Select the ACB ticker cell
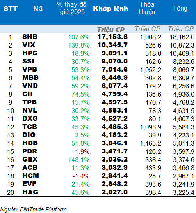Viewport: 196px width, 213px height. pos(30,167)
